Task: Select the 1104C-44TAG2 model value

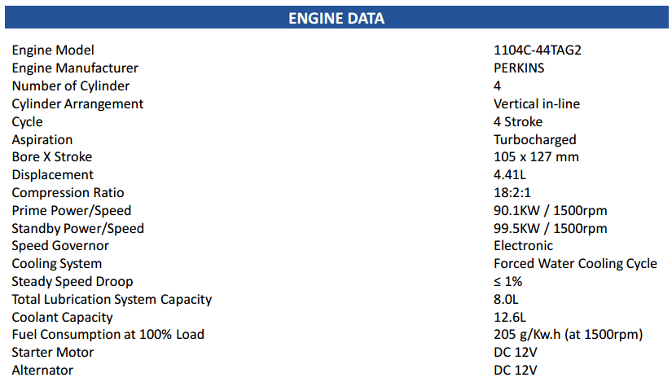Action: click(538, 50)
